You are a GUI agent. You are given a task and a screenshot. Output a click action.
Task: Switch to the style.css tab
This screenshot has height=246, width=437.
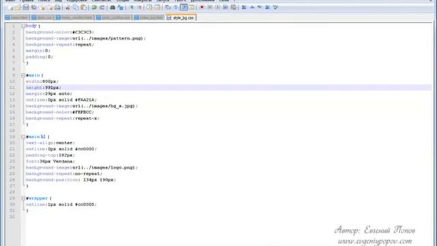(x=42, y=18)
